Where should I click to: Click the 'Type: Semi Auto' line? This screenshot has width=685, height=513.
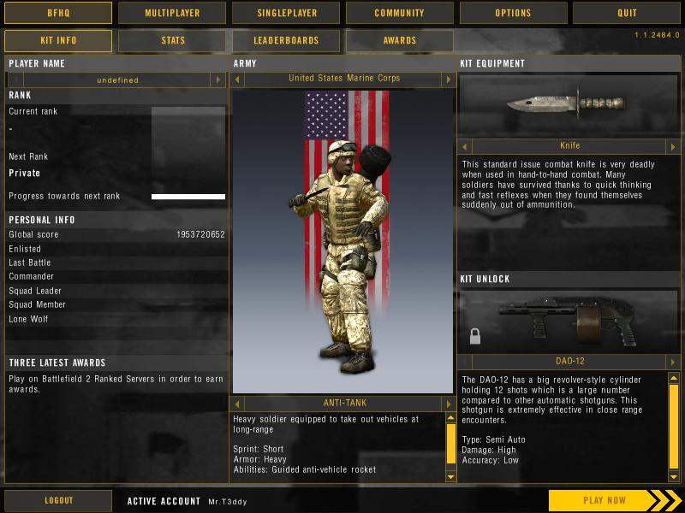494,439
